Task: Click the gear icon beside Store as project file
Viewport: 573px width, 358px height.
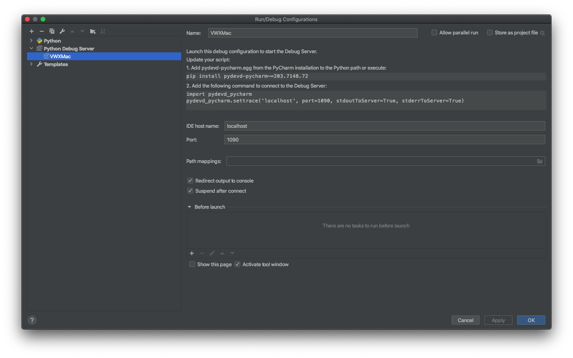Action: pyautogui.click(x=542, y=33)
